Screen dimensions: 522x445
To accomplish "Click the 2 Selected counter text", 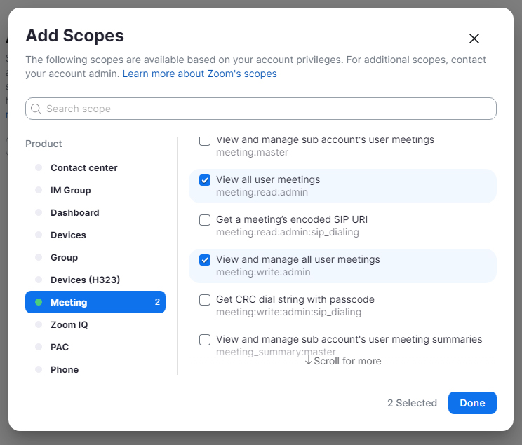I will pyautogui.click(x=412, y=403).
